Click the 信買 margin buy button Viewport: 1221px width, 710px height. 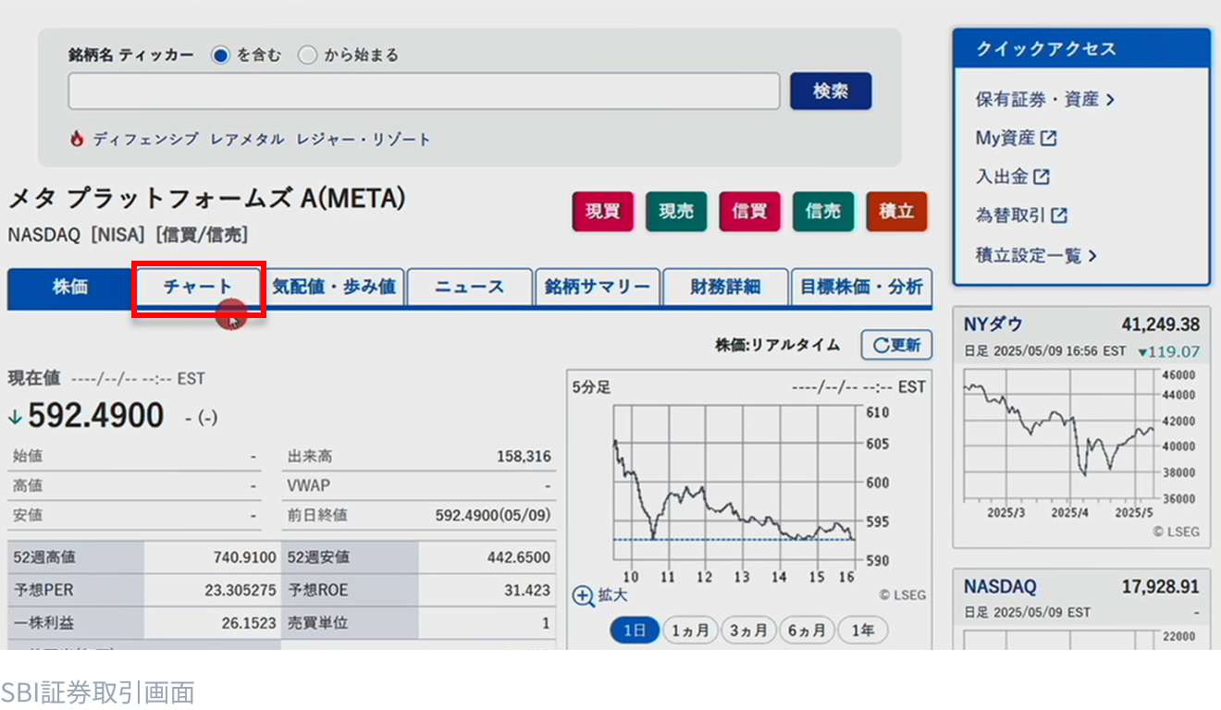[x=749, y=212]
